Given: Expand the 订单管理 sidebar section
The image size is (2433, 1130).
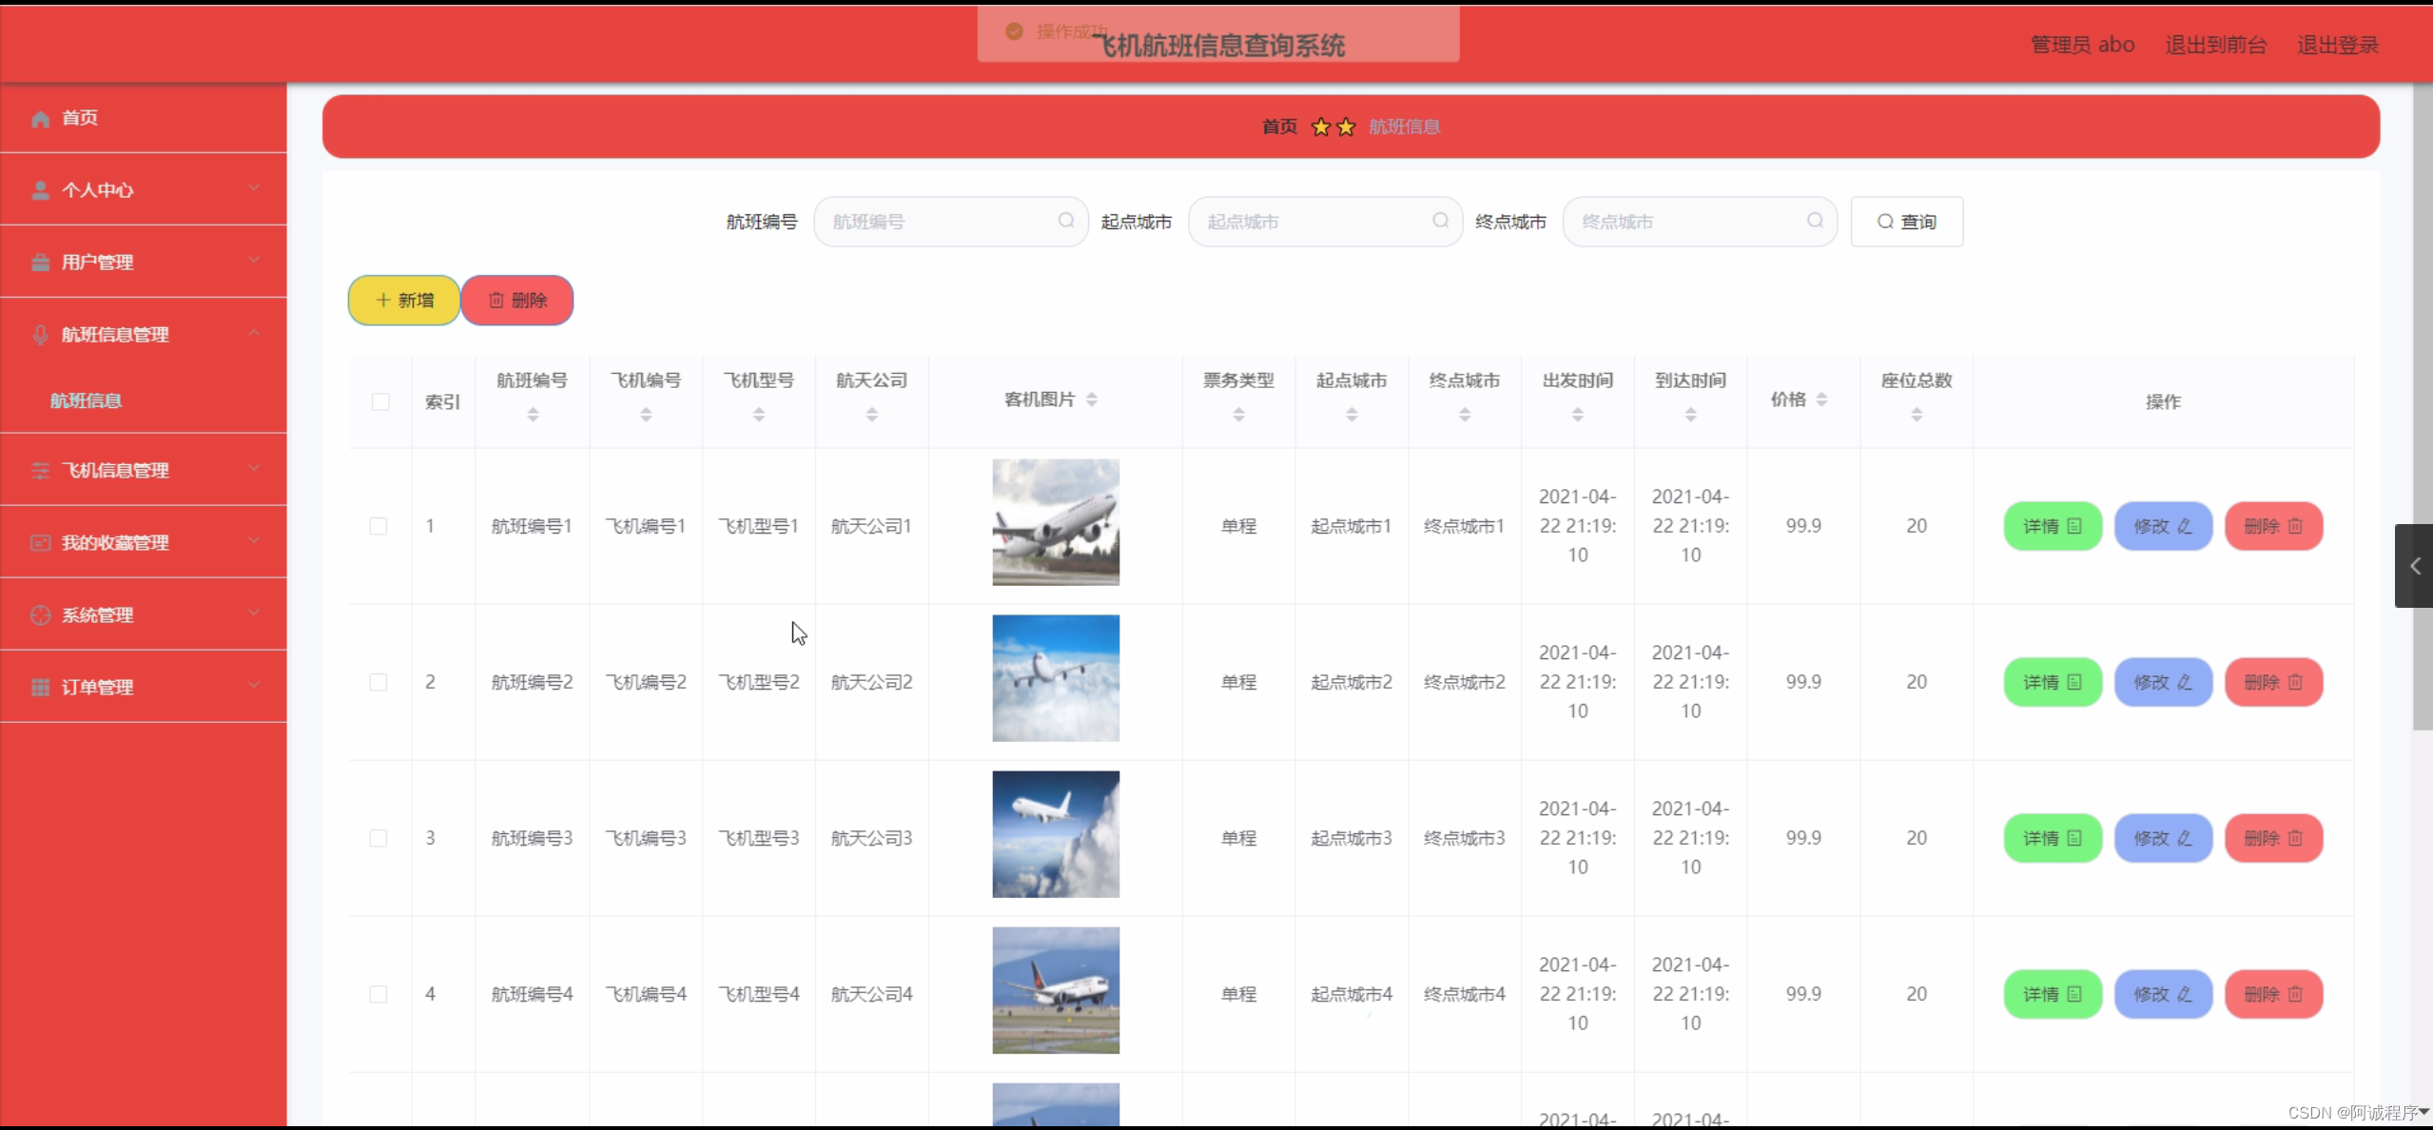Looking at the screenshot, I should (254, 686).
